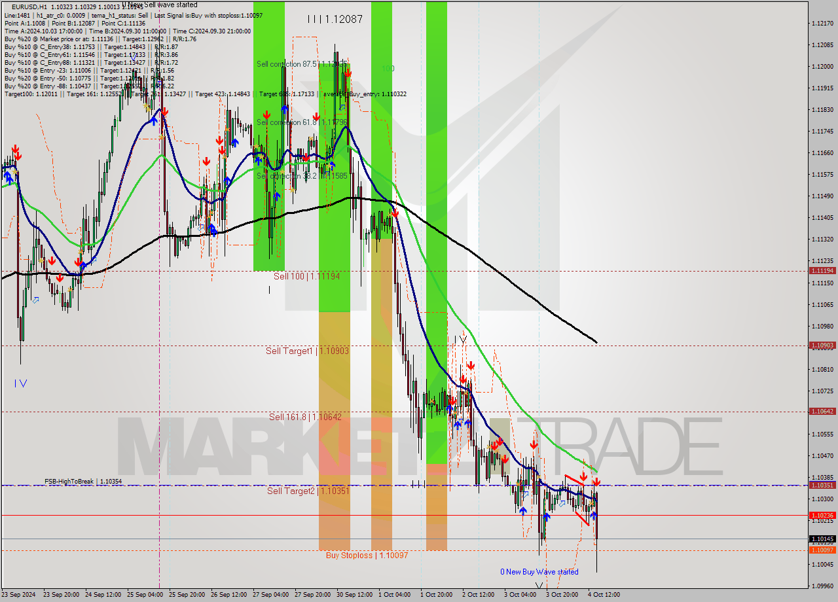The image size is (838, 602).
Task: Click the 'FSB-HighToBreak | 1.10354' label
Action: point(83,482)
